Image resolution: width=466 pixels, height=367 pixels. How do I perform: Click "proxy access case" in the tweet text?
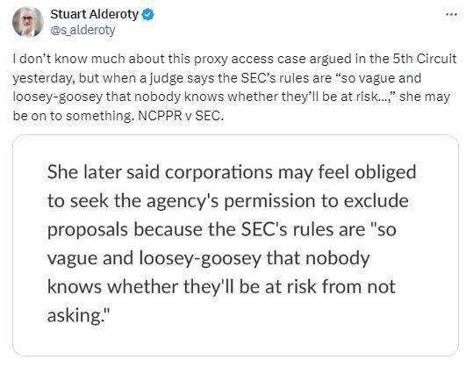tap(250, 59)
